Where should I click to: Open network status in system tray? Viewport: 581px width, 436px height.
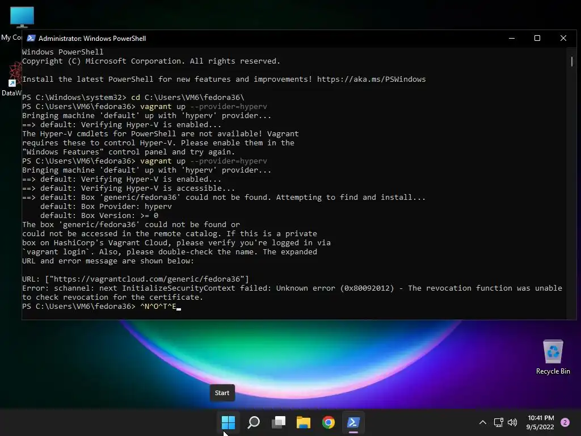coord(498,422)
